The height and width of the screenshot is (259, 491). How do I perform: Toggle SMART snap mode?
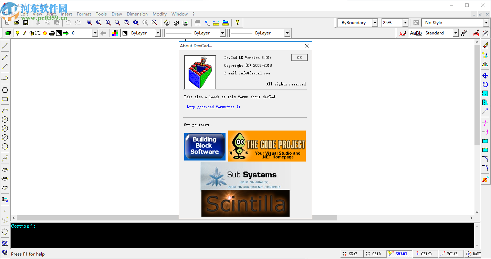pyautogui.click(x=399, y=254)
